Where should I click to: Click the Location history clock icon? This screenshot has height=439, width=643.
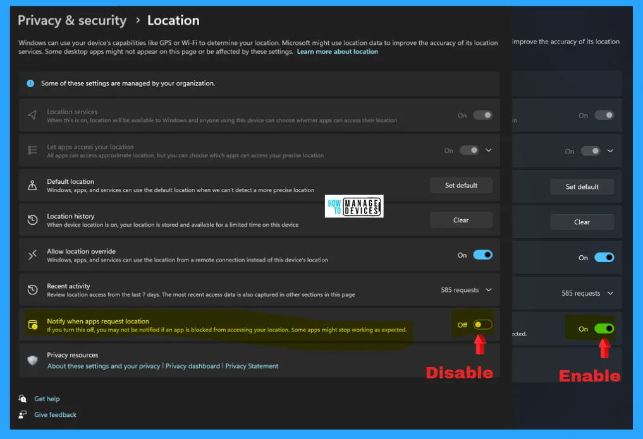[32, 220]
